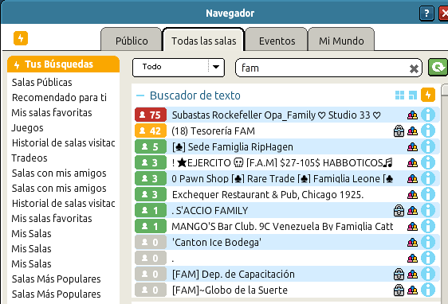Open info for [FAM]~Globo de la Suerte room
Viewport: 448px width, 304px height.
click(x=428, y=290)
